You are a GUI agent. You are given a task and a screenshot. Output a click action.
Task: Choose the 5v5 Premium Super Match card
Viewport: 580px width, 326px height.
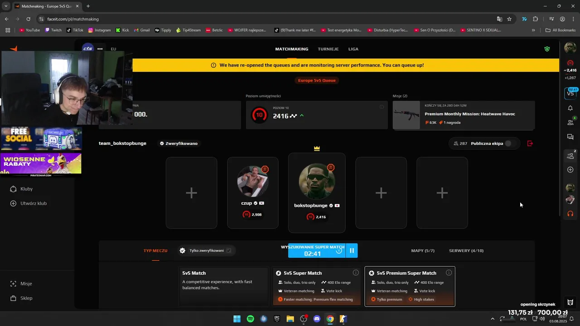coord(410,286)
